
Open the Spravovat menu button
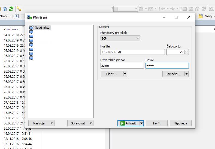[80, 123]
